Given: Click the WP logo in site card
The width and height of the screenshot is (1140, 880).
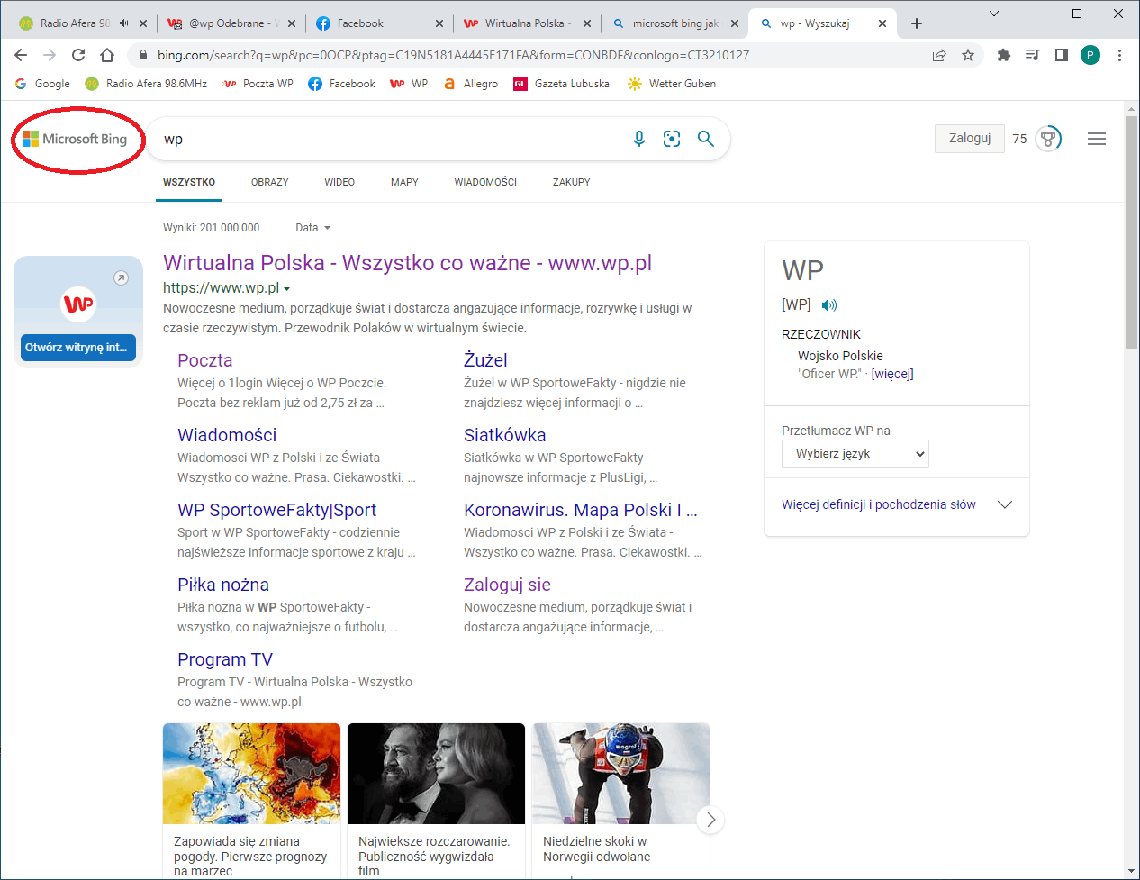Looking at the screenshot, I should click(78, 304).
